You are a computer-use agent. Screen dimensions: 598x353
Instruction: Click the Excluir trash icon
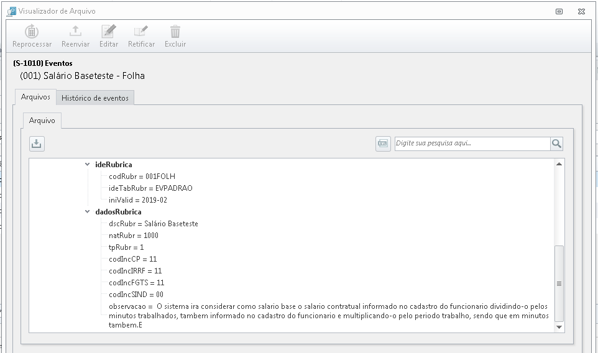pos(175,31)
